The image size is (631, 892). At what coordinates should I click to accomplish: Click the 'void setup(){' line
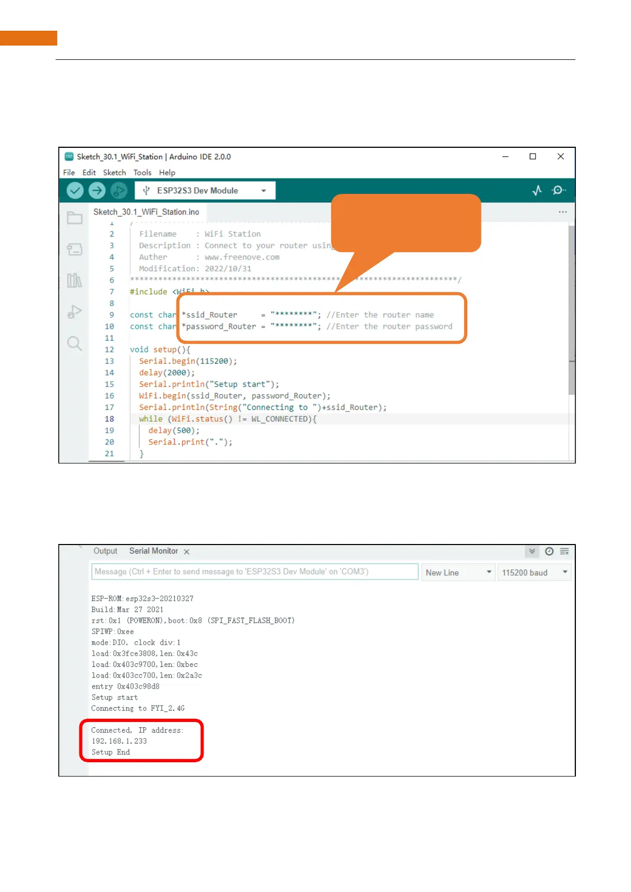click(x=160, y=350)
